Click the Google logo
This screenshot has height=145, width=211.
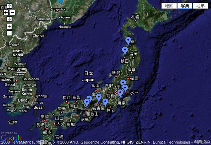tap(12, 138)
